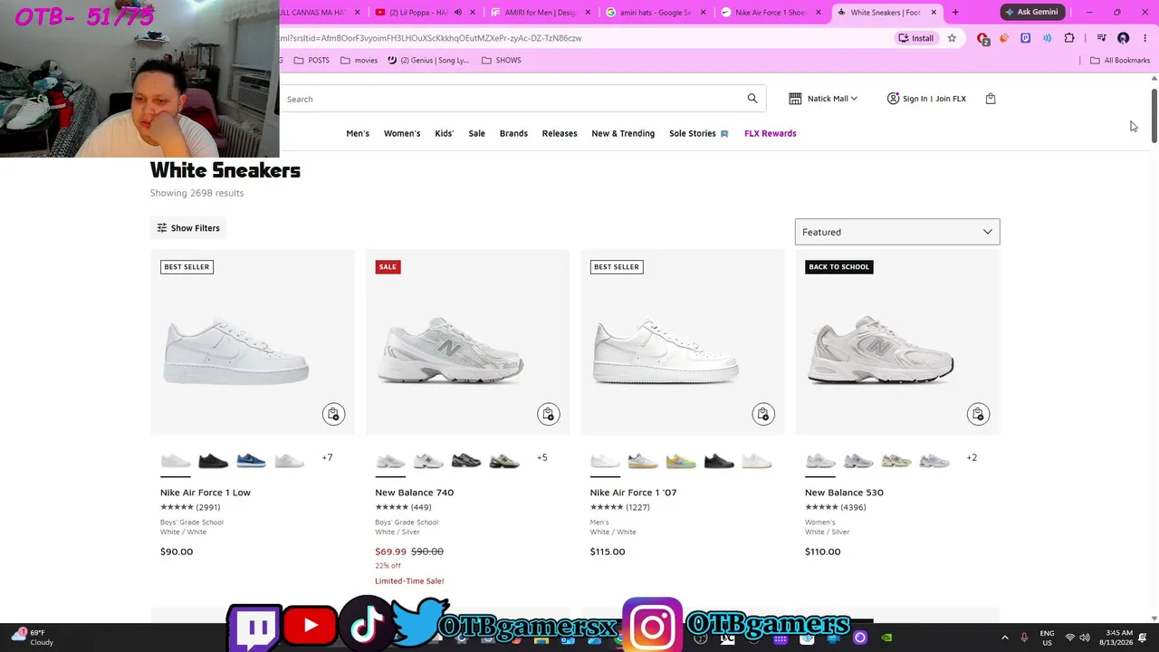Go to FLX Rewards
The width and height of the screenshot is (1159, 652).
771,133
